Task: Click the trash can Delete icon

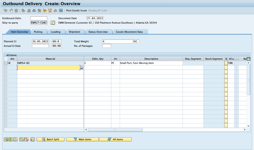Action: point(16,10)
